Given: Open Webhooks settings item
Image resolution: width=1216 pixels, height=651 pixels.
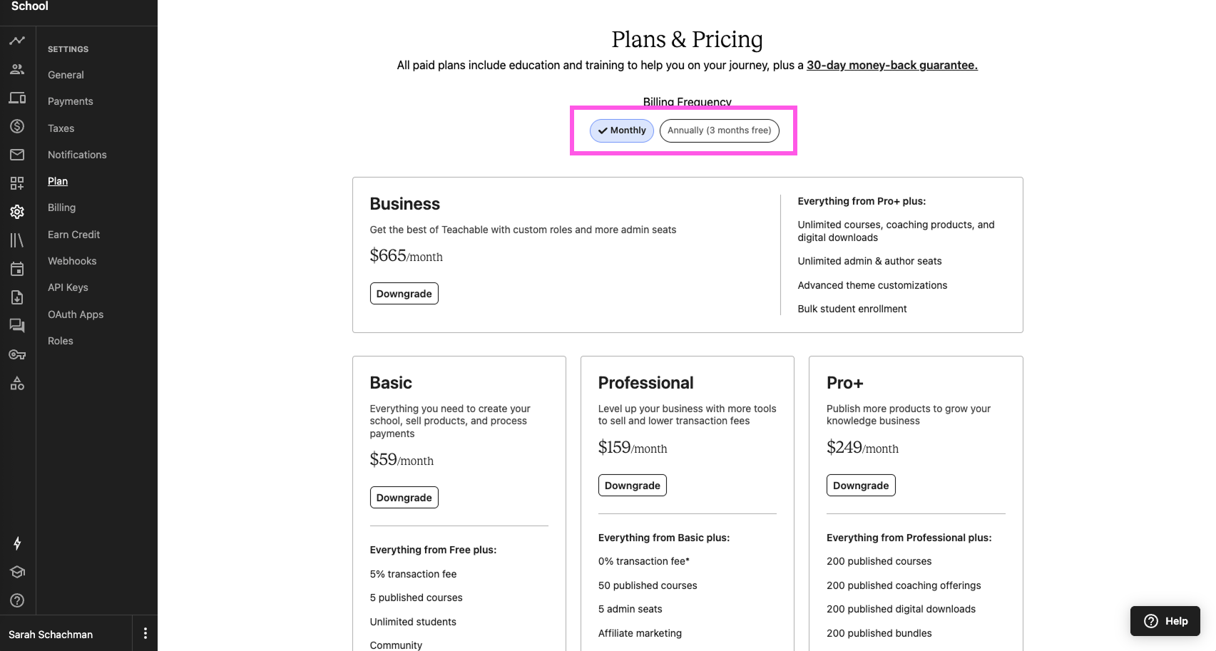Looking at the screenshot, I should tap(72, 261).
